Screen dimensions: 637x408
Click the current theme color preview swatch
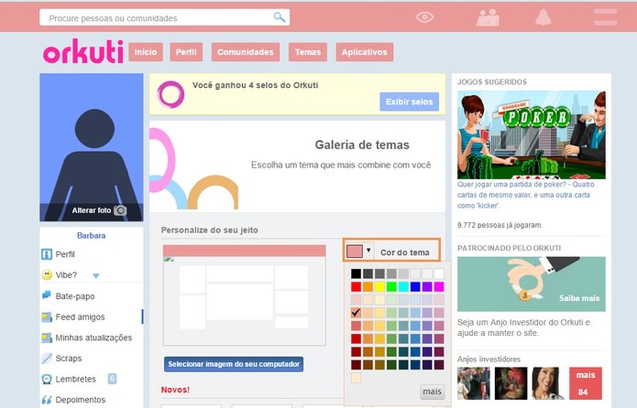[x=354, y=252]
